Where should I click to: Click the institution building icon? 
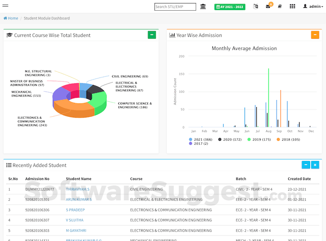click(203, 7)
